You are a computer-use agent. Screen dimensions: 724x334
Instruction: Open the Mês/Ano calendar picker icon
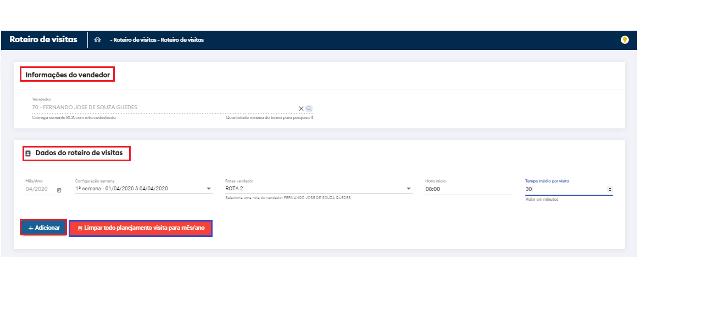59,190
